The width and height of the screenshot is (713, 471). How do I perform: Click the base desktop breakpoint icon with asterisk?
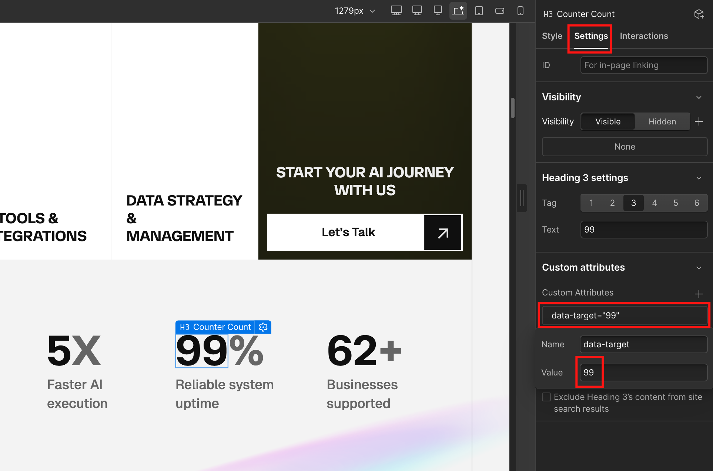(458, 11)
